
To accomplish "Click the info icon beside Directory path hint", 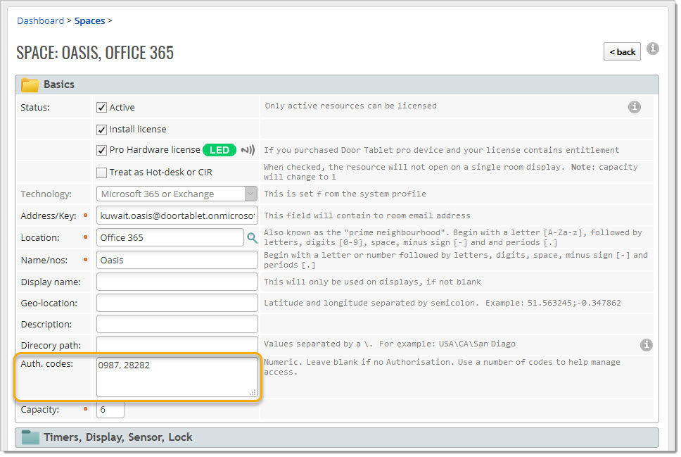I will 647,345.
